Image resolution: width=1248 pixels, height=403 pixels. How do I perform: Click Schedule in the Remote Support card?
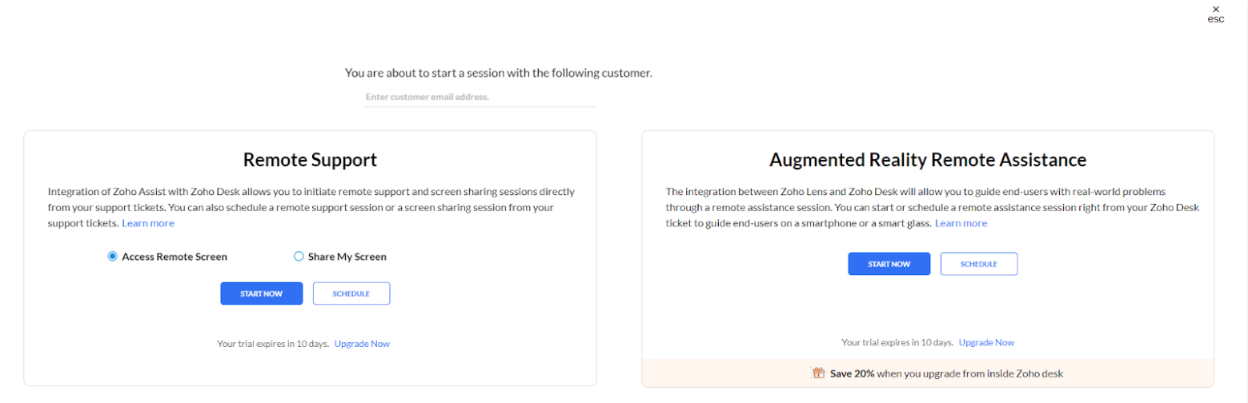point(351,293)
